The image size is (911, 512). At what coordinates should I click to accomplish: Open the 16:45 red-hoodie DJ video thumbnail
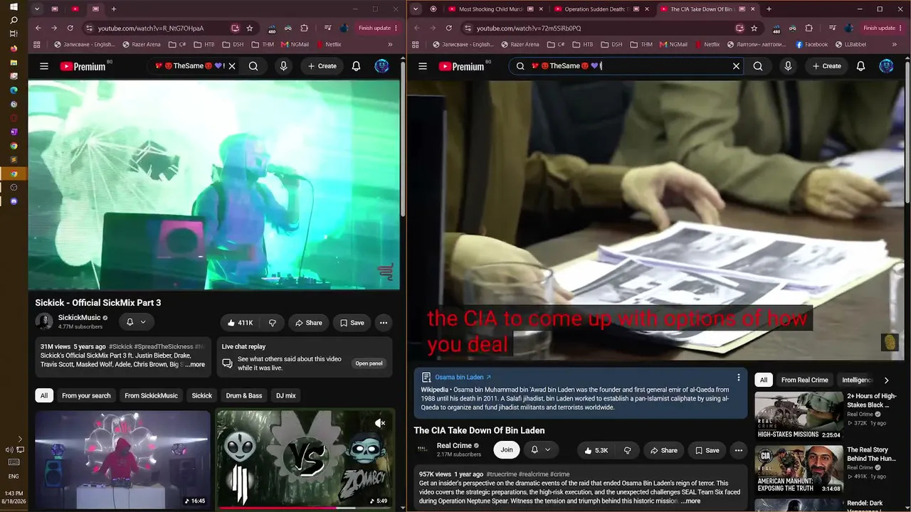122,459
